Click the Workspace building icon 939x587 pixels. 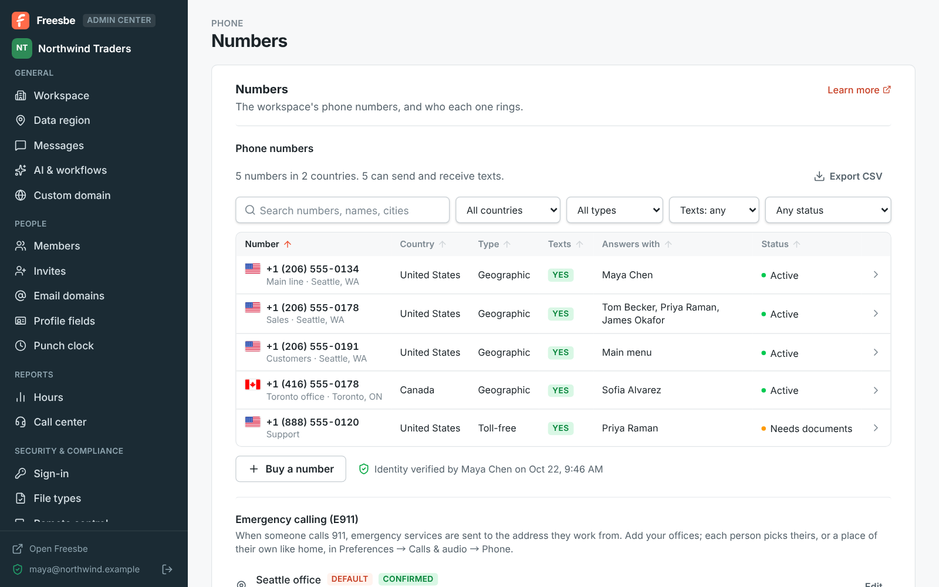click(21, 96)
